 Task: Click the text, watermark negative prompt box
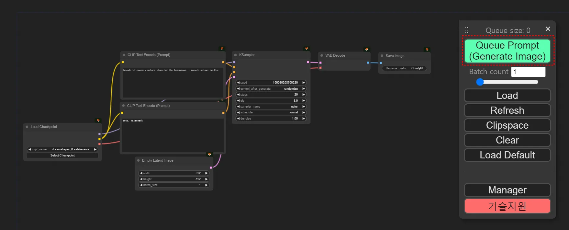(173, 135)
